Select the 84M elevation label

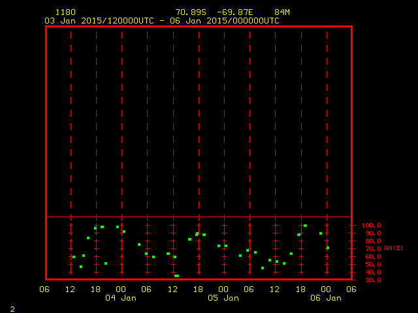[282, 12]
